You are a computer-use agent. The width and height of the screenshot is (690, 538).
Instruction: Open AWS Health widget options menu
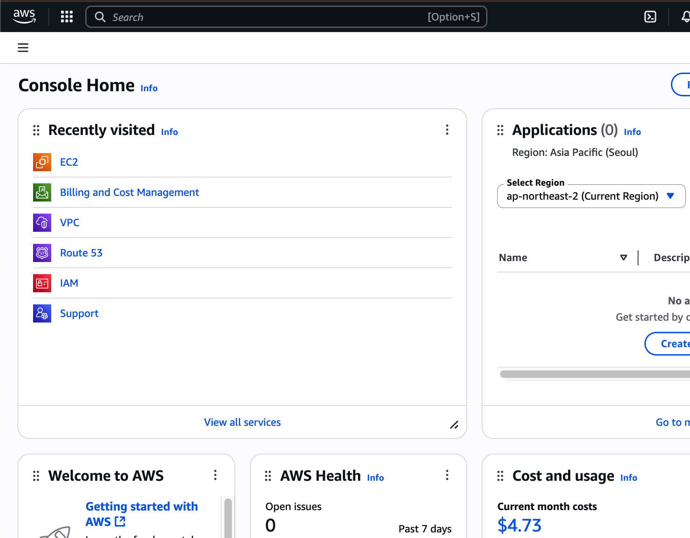tap(447, 475)
